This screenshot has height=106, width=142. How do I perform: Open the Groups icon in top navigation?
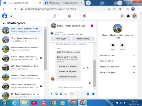coord(85,16)
